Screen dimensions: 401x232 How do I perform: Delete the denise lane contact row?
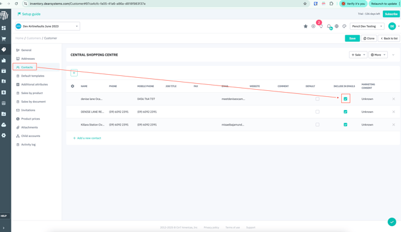pos(394,99)
